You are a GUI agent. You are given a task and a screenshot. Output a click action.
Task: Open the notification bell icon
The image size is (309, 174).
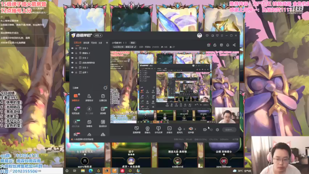228,45
